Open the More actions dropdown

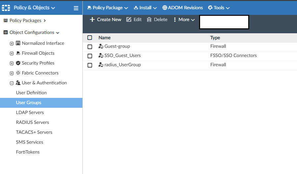pos(184,20)
